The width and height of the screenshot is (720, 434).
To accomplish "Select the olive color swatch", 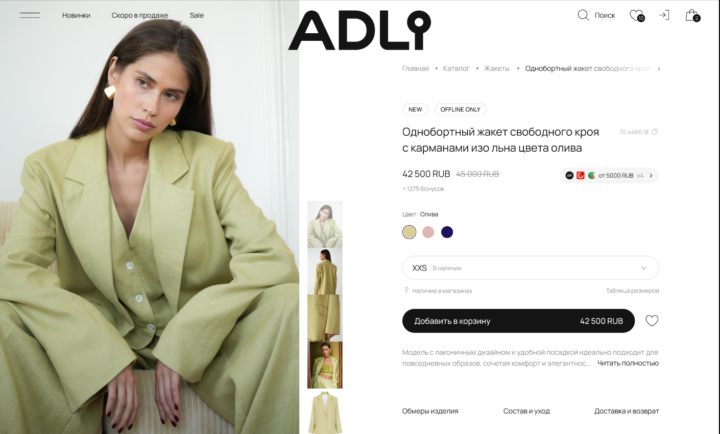I will pyautogui.click(x=409, y=232).
